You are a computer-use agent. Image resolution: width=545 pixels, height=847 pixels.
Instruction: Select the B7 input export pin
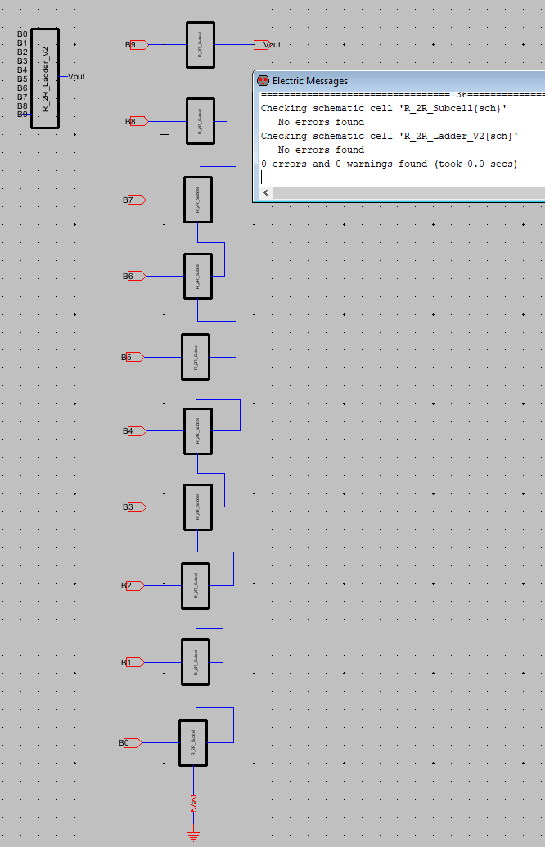(136, 200)
